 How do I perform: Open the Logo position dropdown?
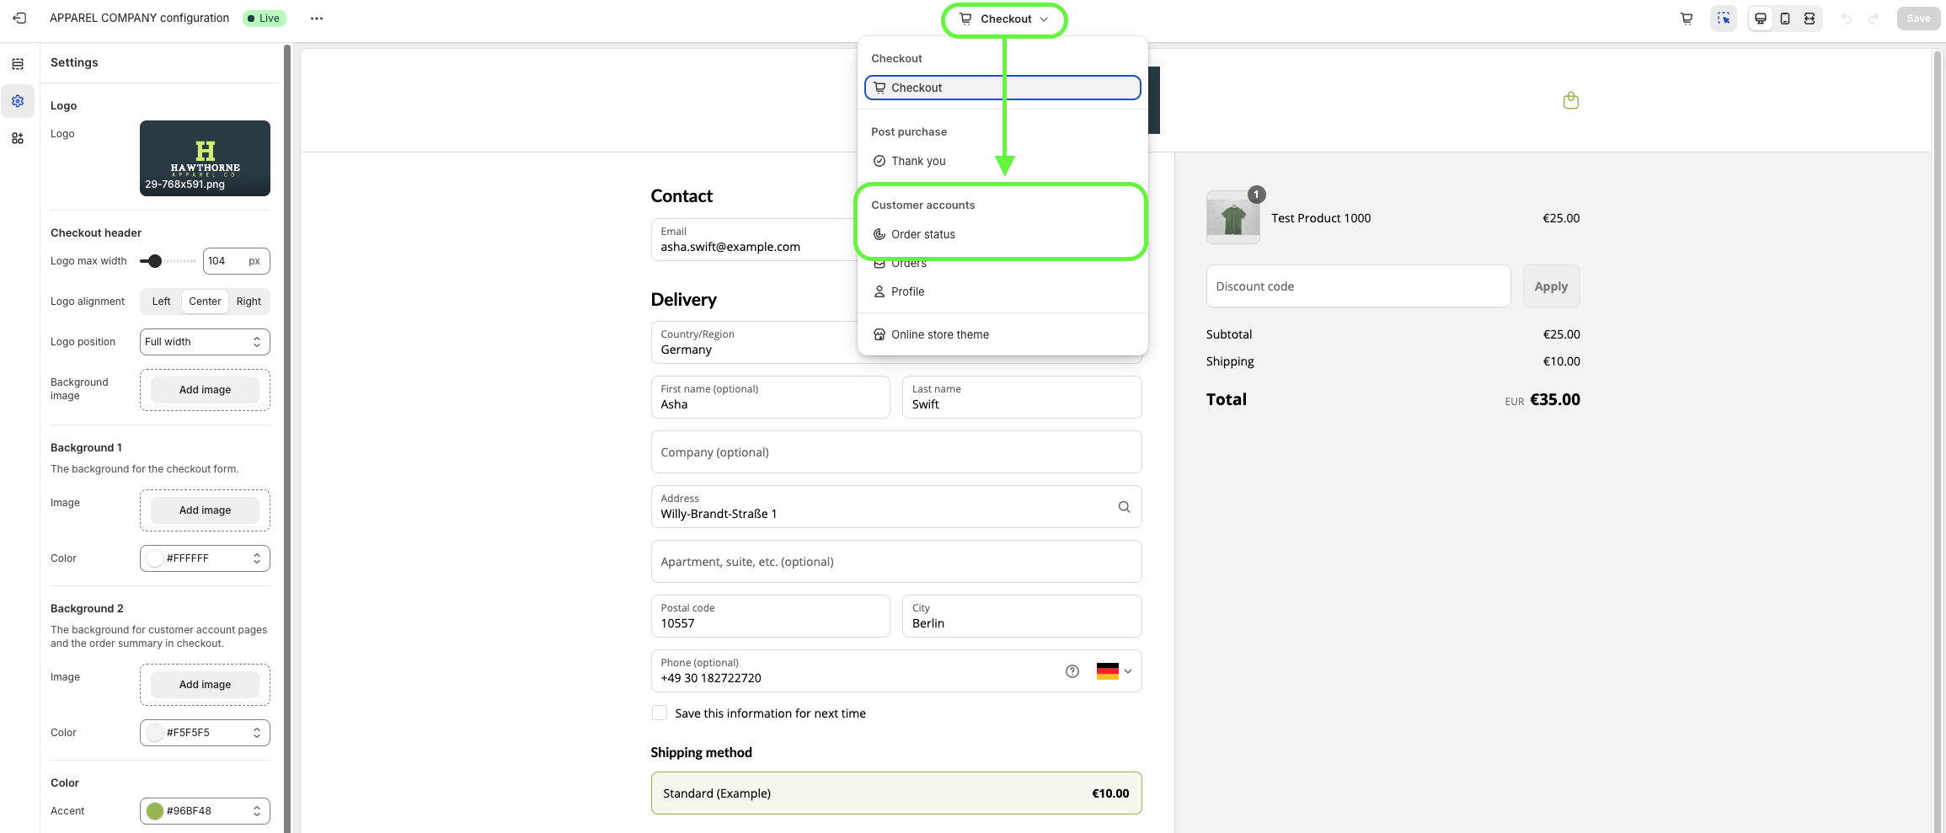(205, 342)
